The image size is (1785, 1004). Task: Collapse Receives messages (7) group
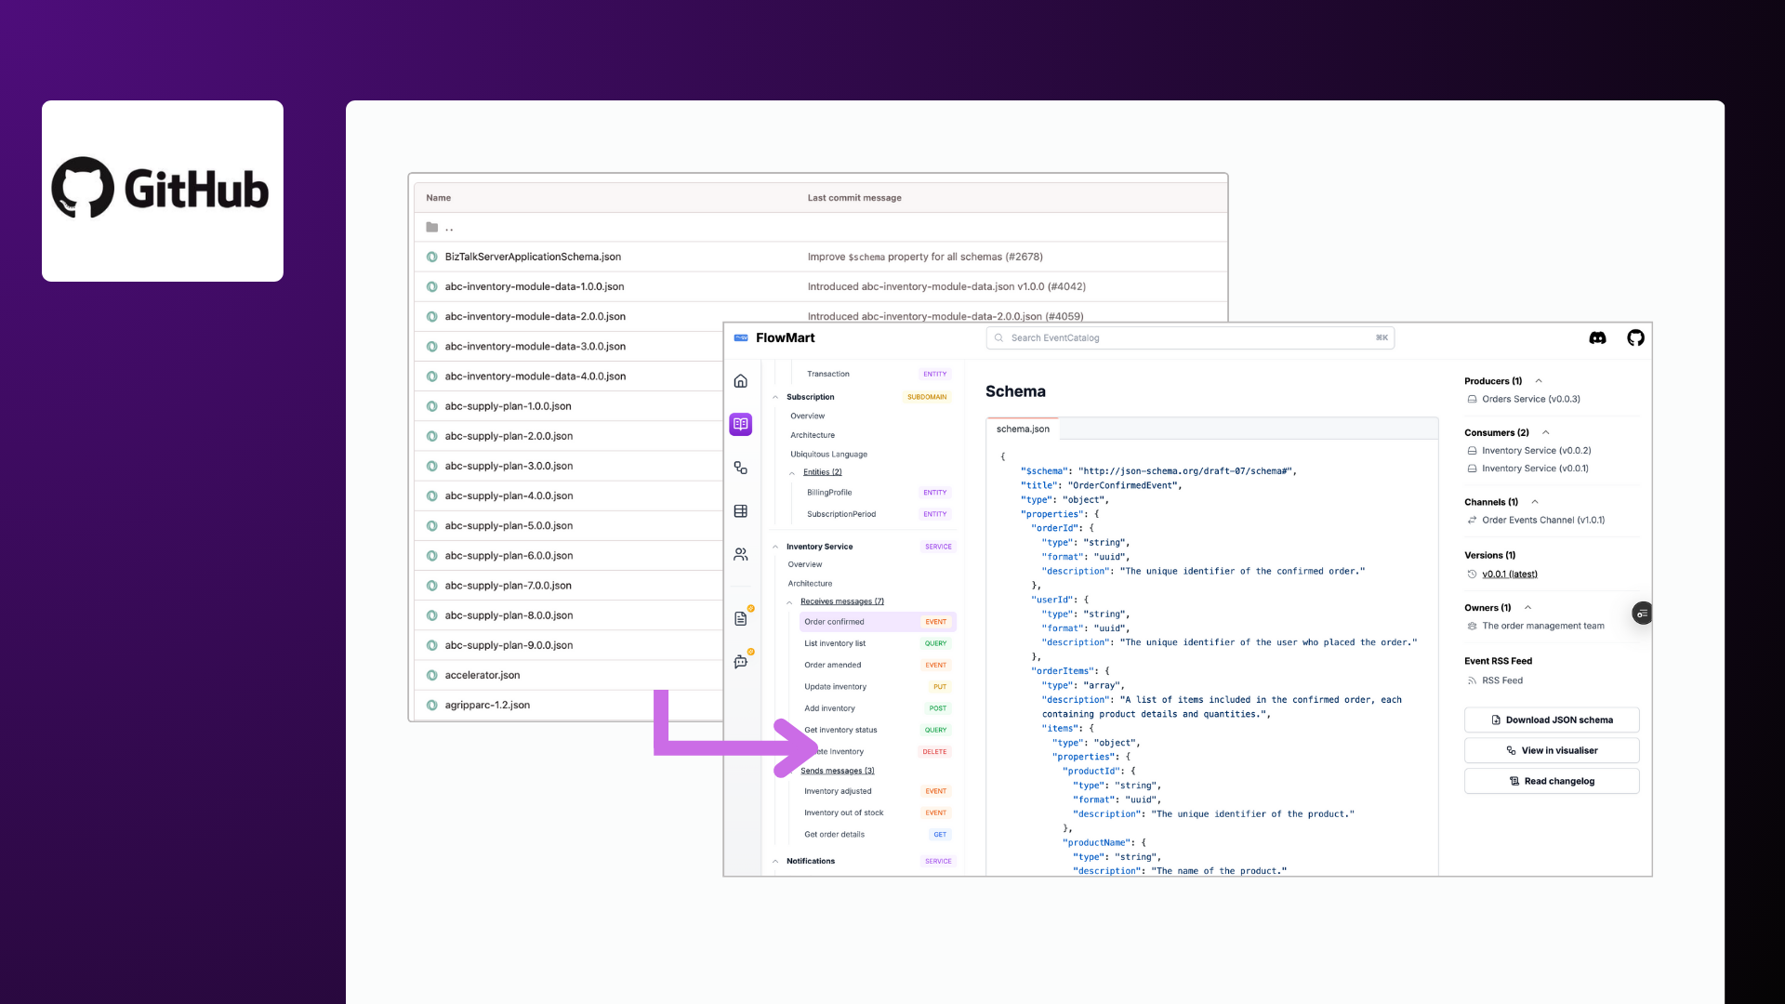click(x=789, y=602)
